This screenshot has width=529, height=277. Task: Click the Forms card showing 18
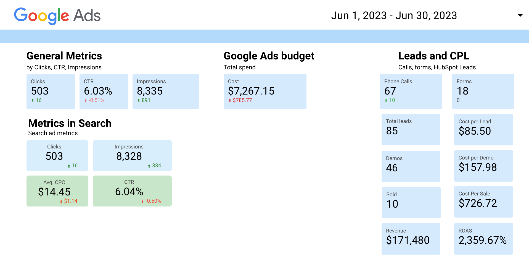click(483, 91)
